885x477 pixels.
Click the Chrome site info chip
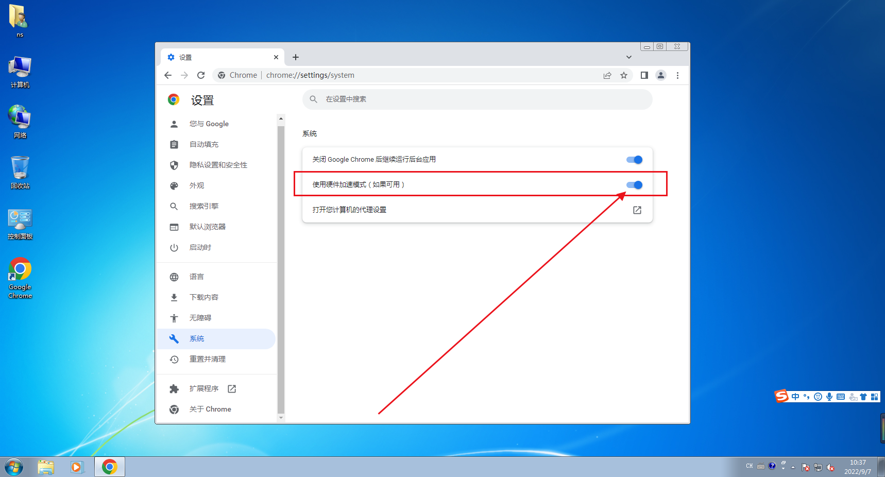(x=237, y=75)
